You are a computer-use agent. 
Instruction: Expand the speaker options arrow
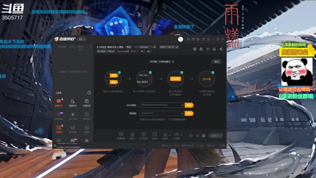tap(181, 135)
